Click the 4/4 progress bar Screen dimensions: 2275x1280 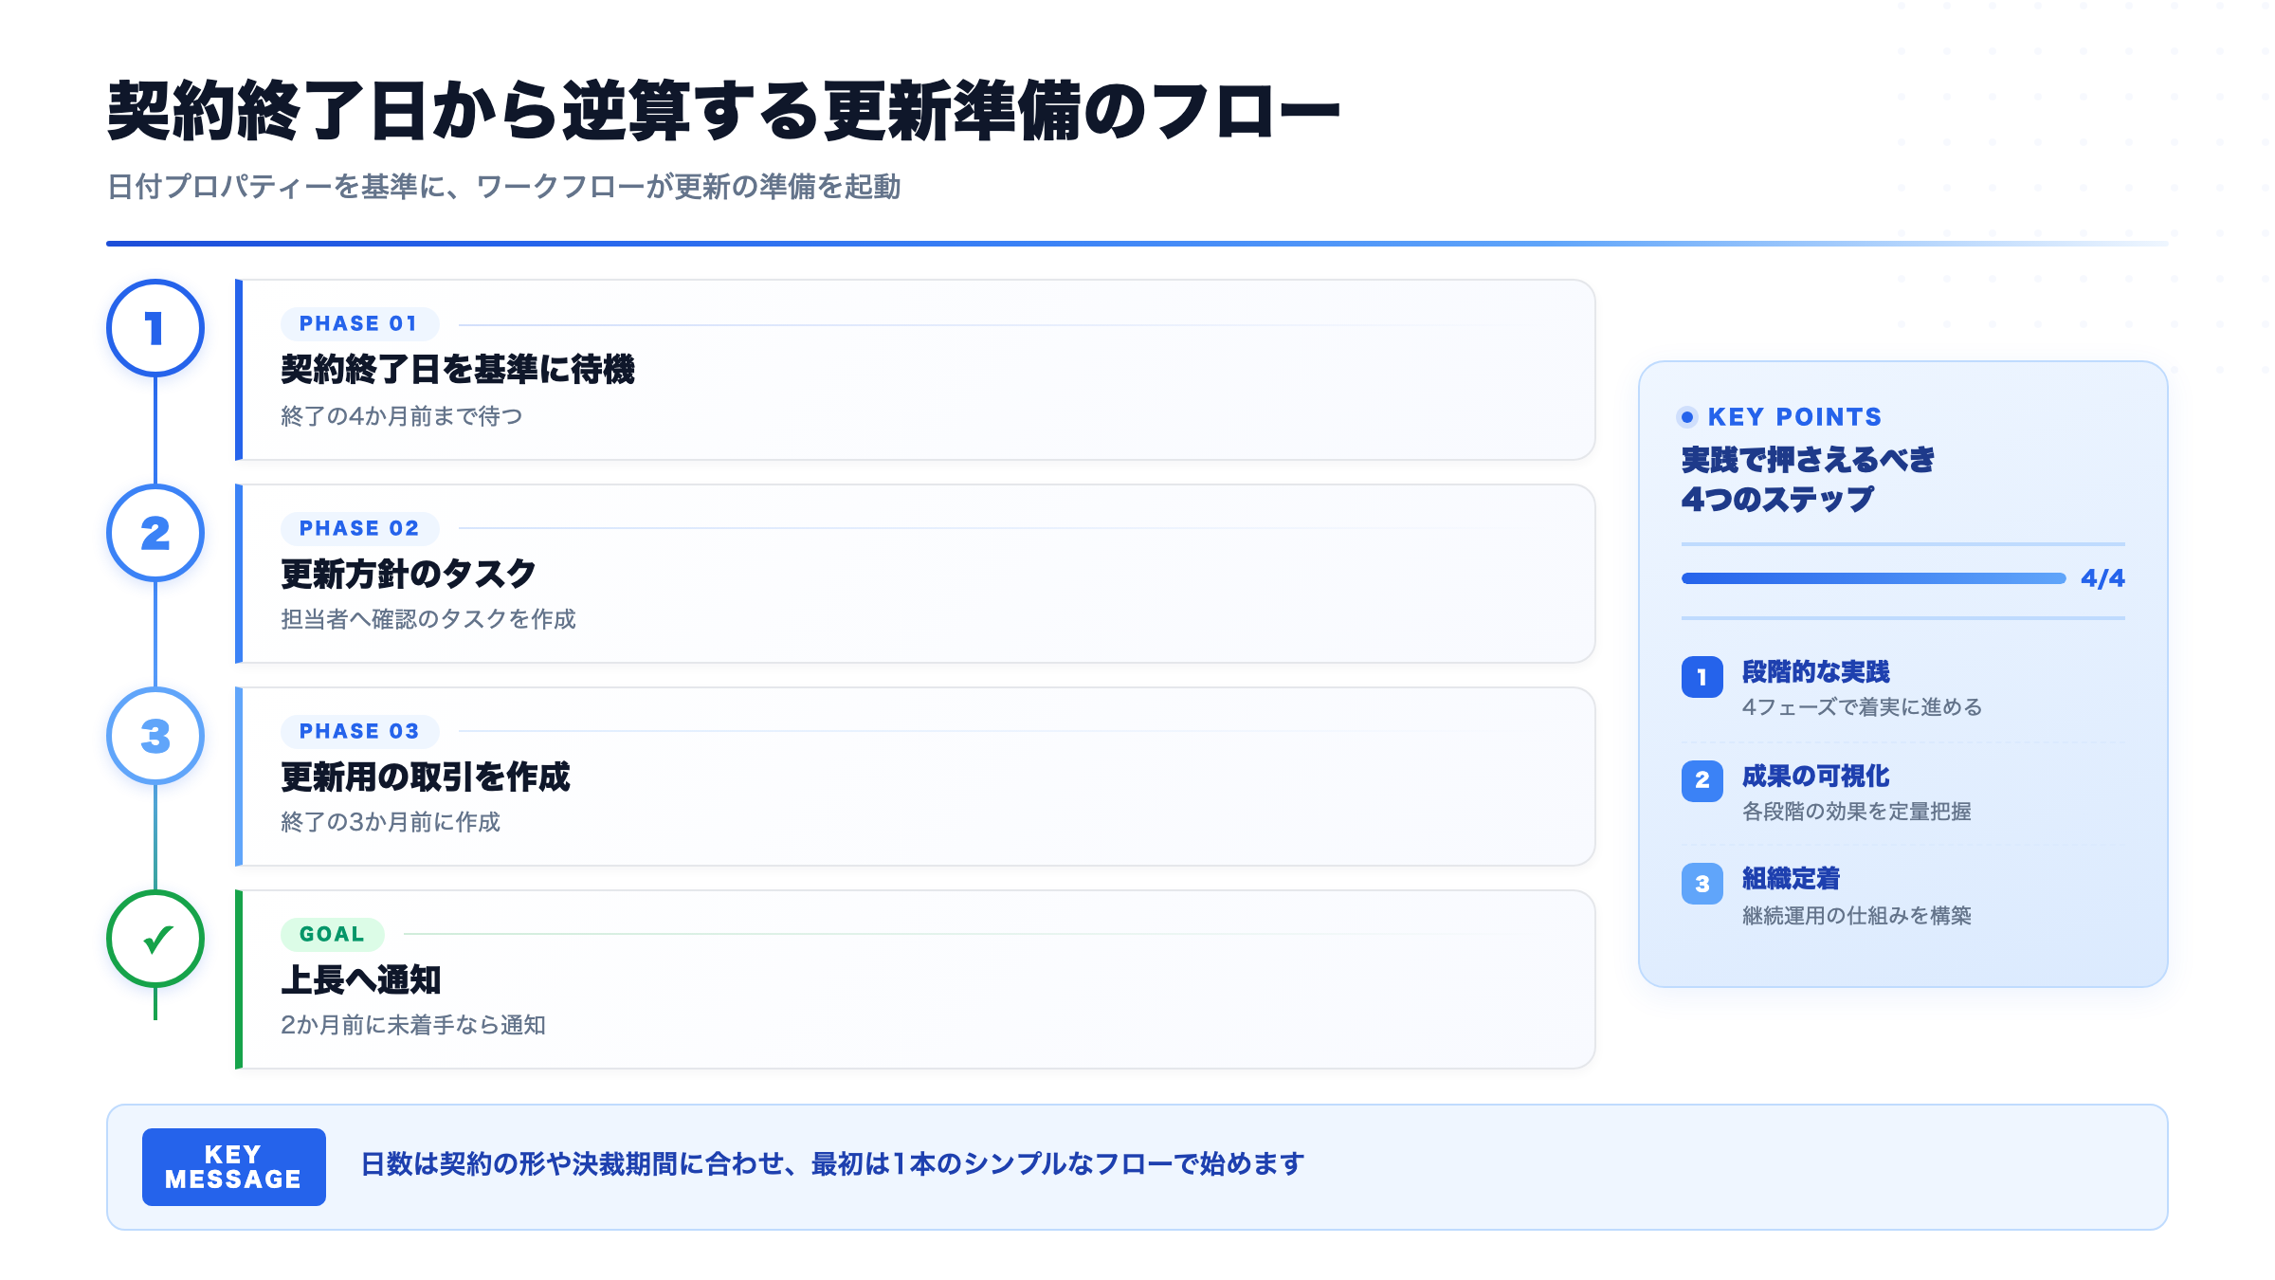pos(1873,578)
